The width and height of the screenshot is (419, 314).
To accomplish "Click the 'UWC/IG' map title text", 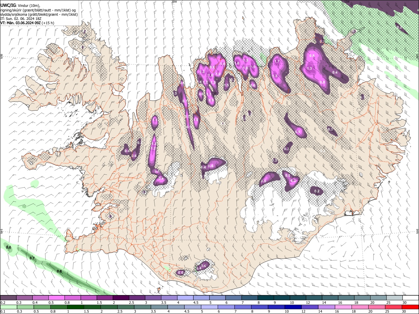I will pos(8,6).
